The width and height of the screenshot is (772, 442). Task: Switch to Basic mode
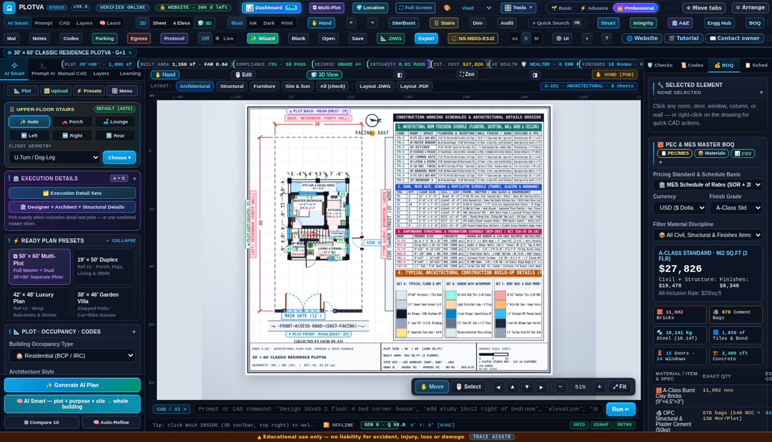click(x=562, y=8)
